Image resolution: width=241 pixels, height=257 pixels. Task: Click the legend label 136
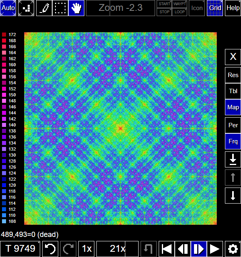click(x=12, y=137)
